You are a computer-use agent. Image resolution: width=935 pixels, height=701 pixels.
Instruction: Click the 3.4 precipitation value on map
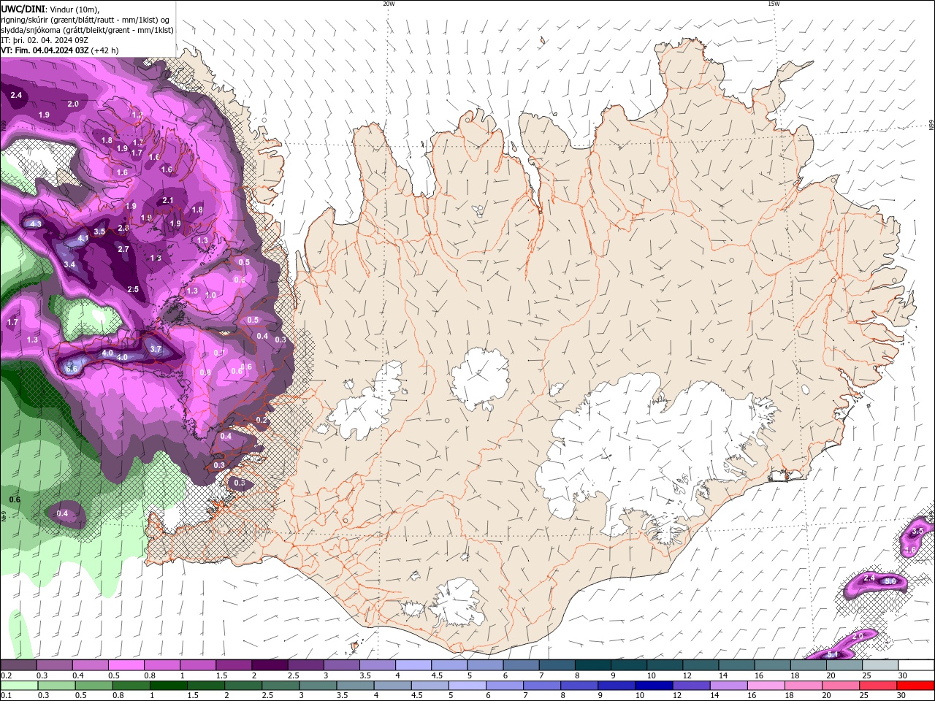click(69, 264)
